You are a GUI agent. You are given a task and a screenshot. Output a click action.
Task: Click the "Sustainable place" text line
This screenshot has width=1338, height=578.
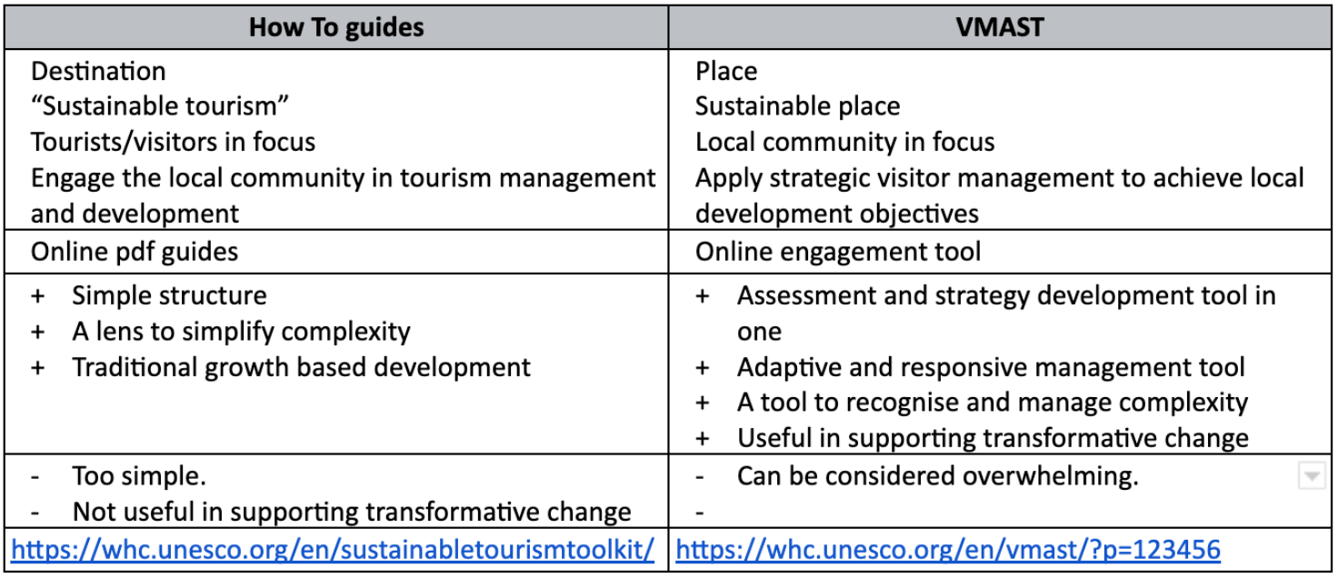pyautogui.click(x=797, y=106)
